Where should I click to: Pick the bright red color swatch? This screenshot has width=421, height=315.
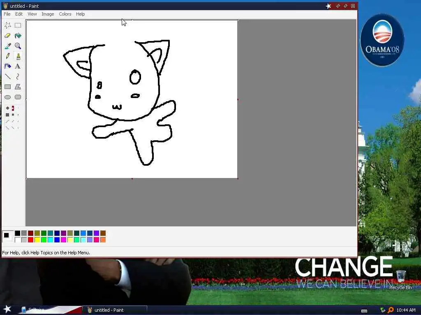30,240
